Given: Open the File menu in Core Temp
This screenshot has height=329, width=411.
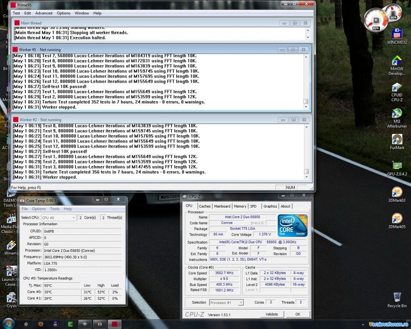Looking at the screenshot, I should click(x=25, y=209).
